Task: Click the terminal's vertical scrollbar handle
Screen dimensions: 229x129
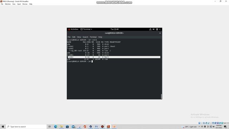Action: 161,96
